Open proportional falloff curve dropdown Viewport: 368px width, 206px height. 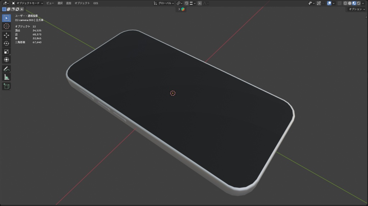click(206, 3)
